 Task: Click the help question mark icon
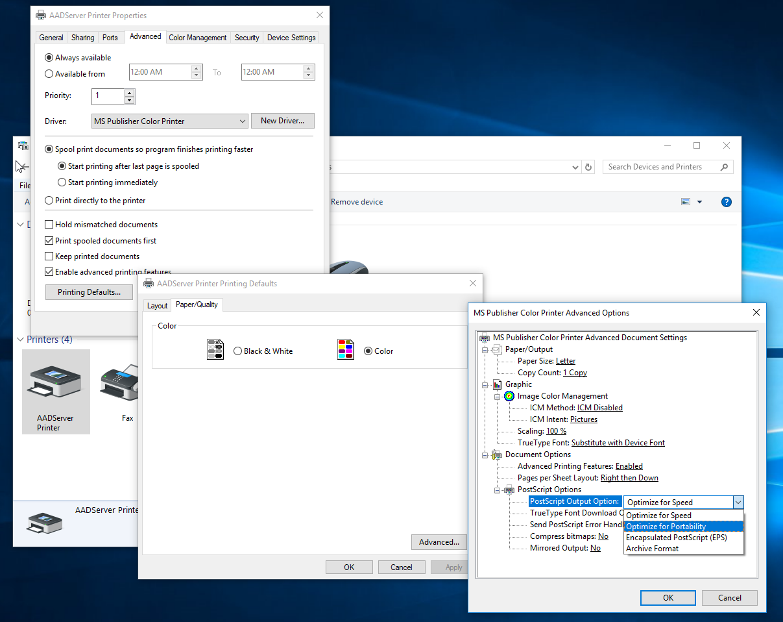pos(727,202)
